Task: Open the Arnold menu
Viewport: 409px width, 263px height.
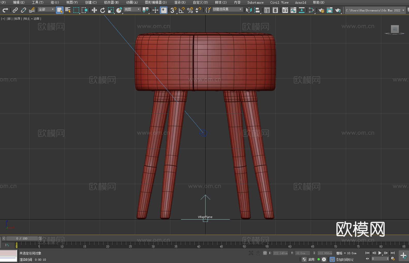Action: [300, 2]
